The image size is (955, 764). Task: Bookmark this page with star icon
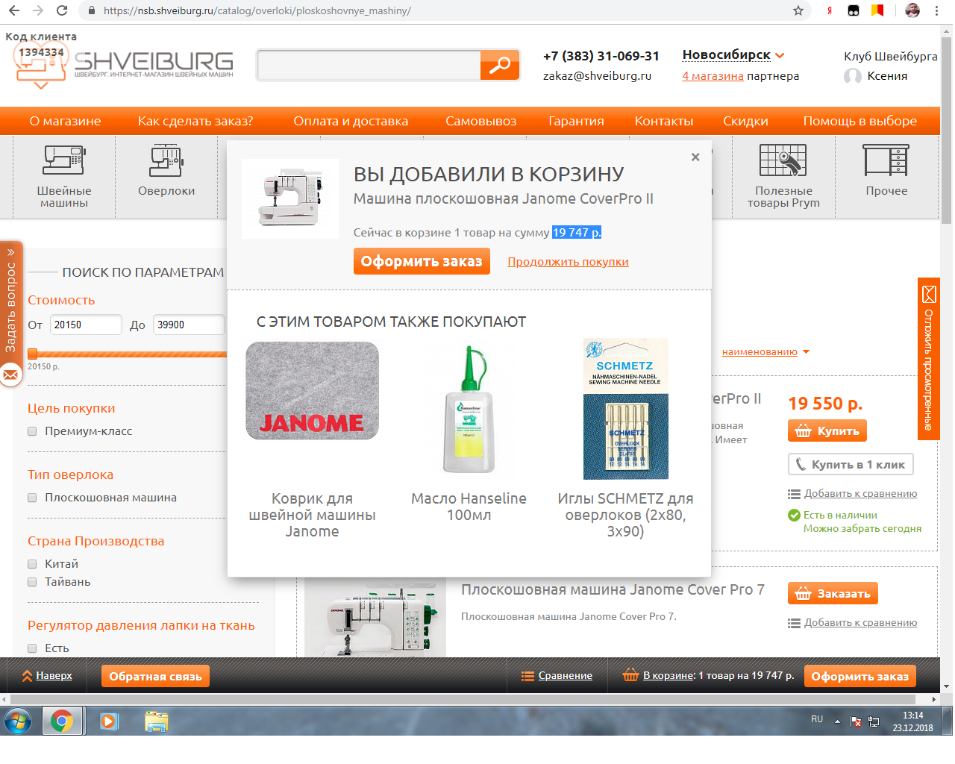click(x=798, y=10)
